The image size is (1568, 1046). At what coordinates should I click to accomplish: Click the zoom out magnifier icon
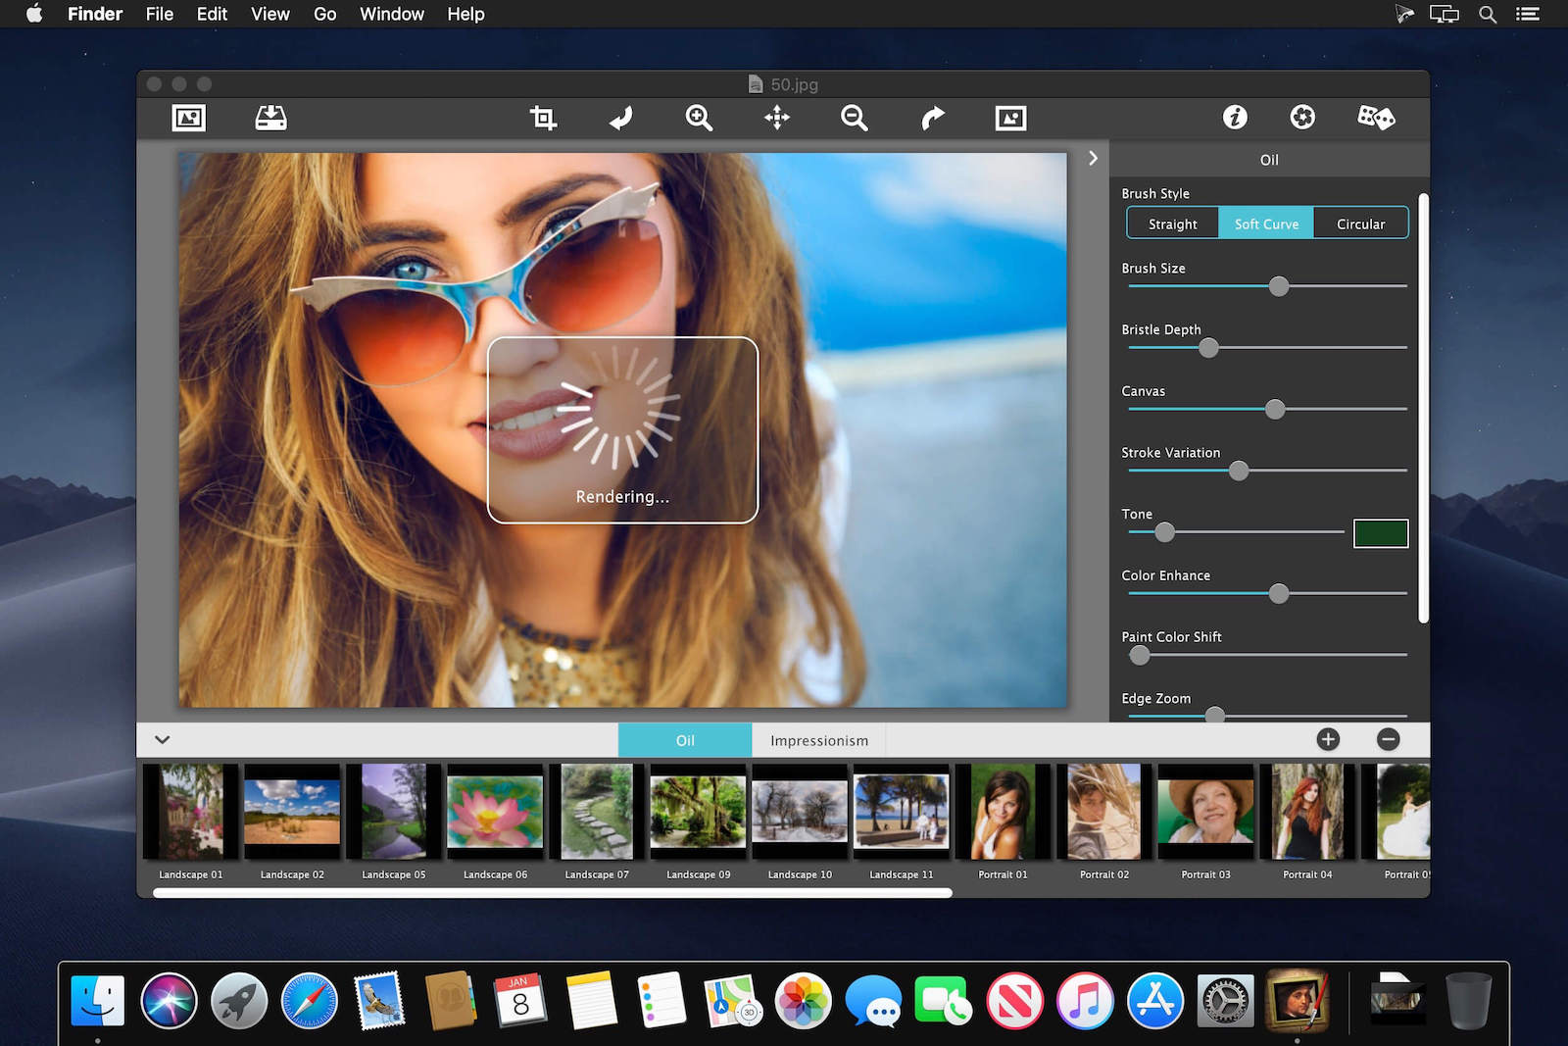click(855, 119)
